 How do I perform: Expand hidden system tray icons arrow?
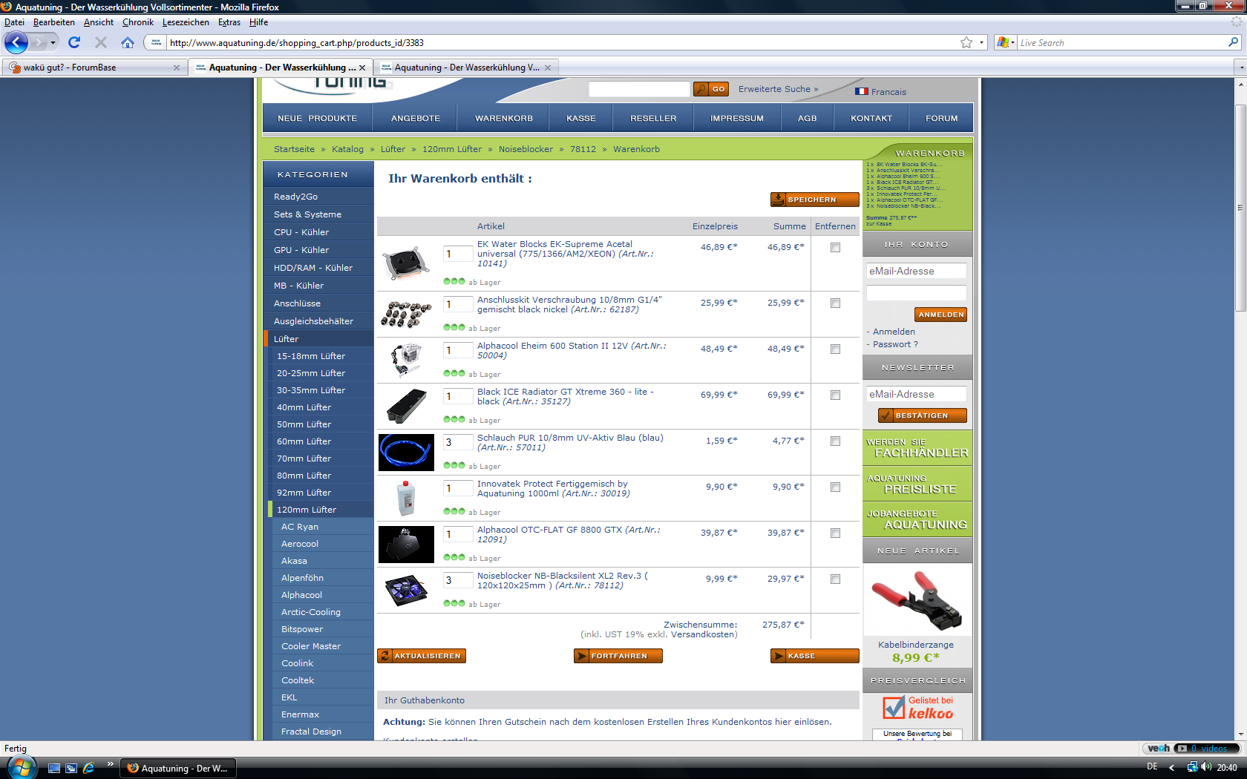click(x=1172, y=767)
